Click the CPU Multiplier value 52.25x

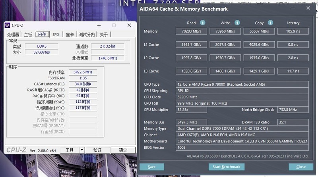[x=191, y=110]
